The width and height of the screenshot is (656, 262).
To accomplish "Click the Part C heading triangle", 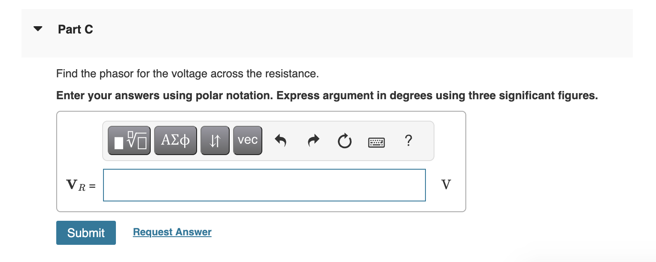I will pyautogui.click(x=38, y=29).
